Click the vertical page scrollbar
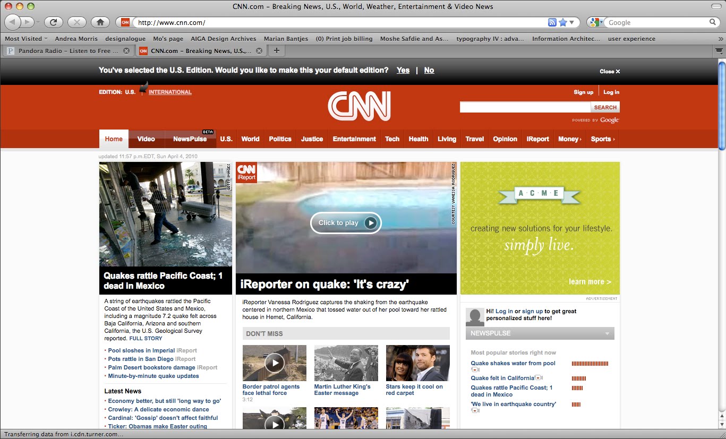 coord(722,106)
